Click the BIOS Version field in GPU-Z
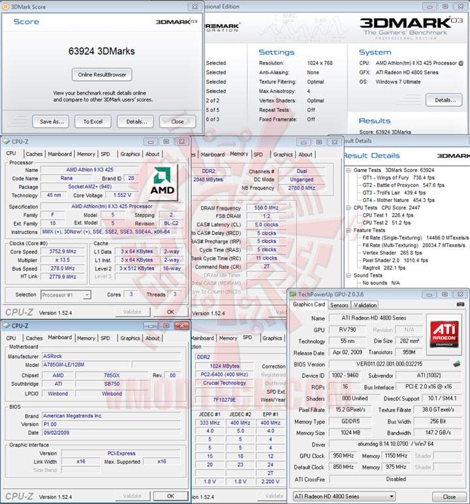Viewport: 470px width, 504px height. (x=389, y=364)
